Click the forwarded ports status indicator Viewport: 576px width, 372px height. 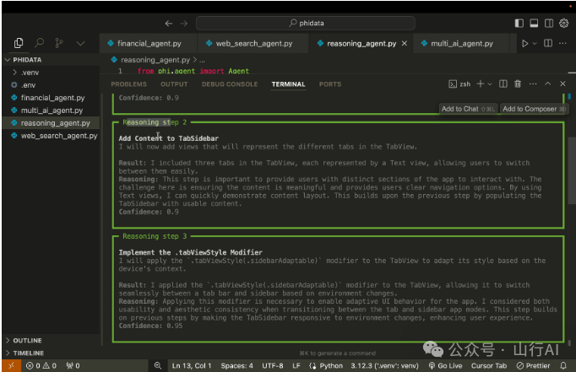tap(73, 366)
